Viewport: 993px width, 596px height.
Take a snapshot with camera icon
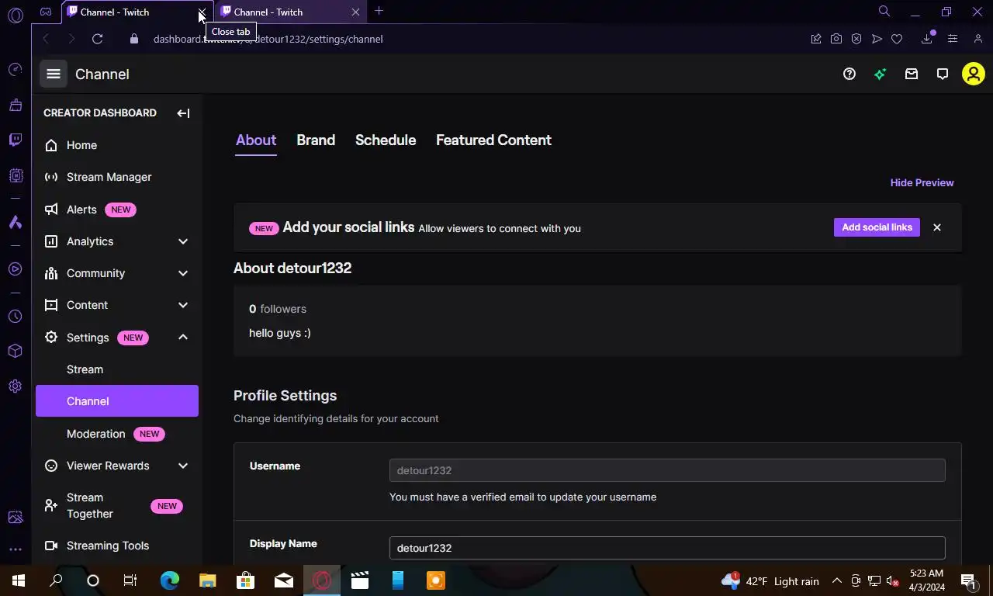(x=836, y=39)
